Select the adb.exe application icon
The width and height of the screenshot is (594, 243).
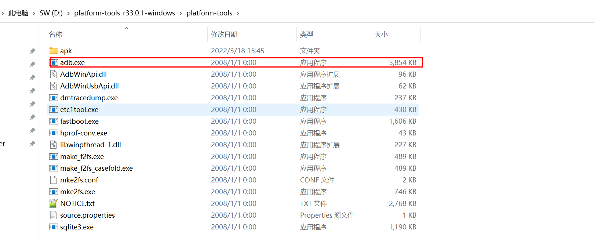pyautogui.click(x=54, y=62)
